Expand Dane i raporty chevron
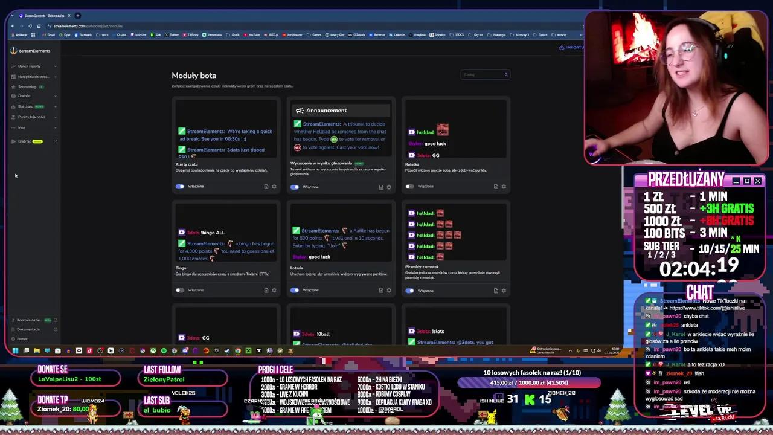 coord(56,66)
